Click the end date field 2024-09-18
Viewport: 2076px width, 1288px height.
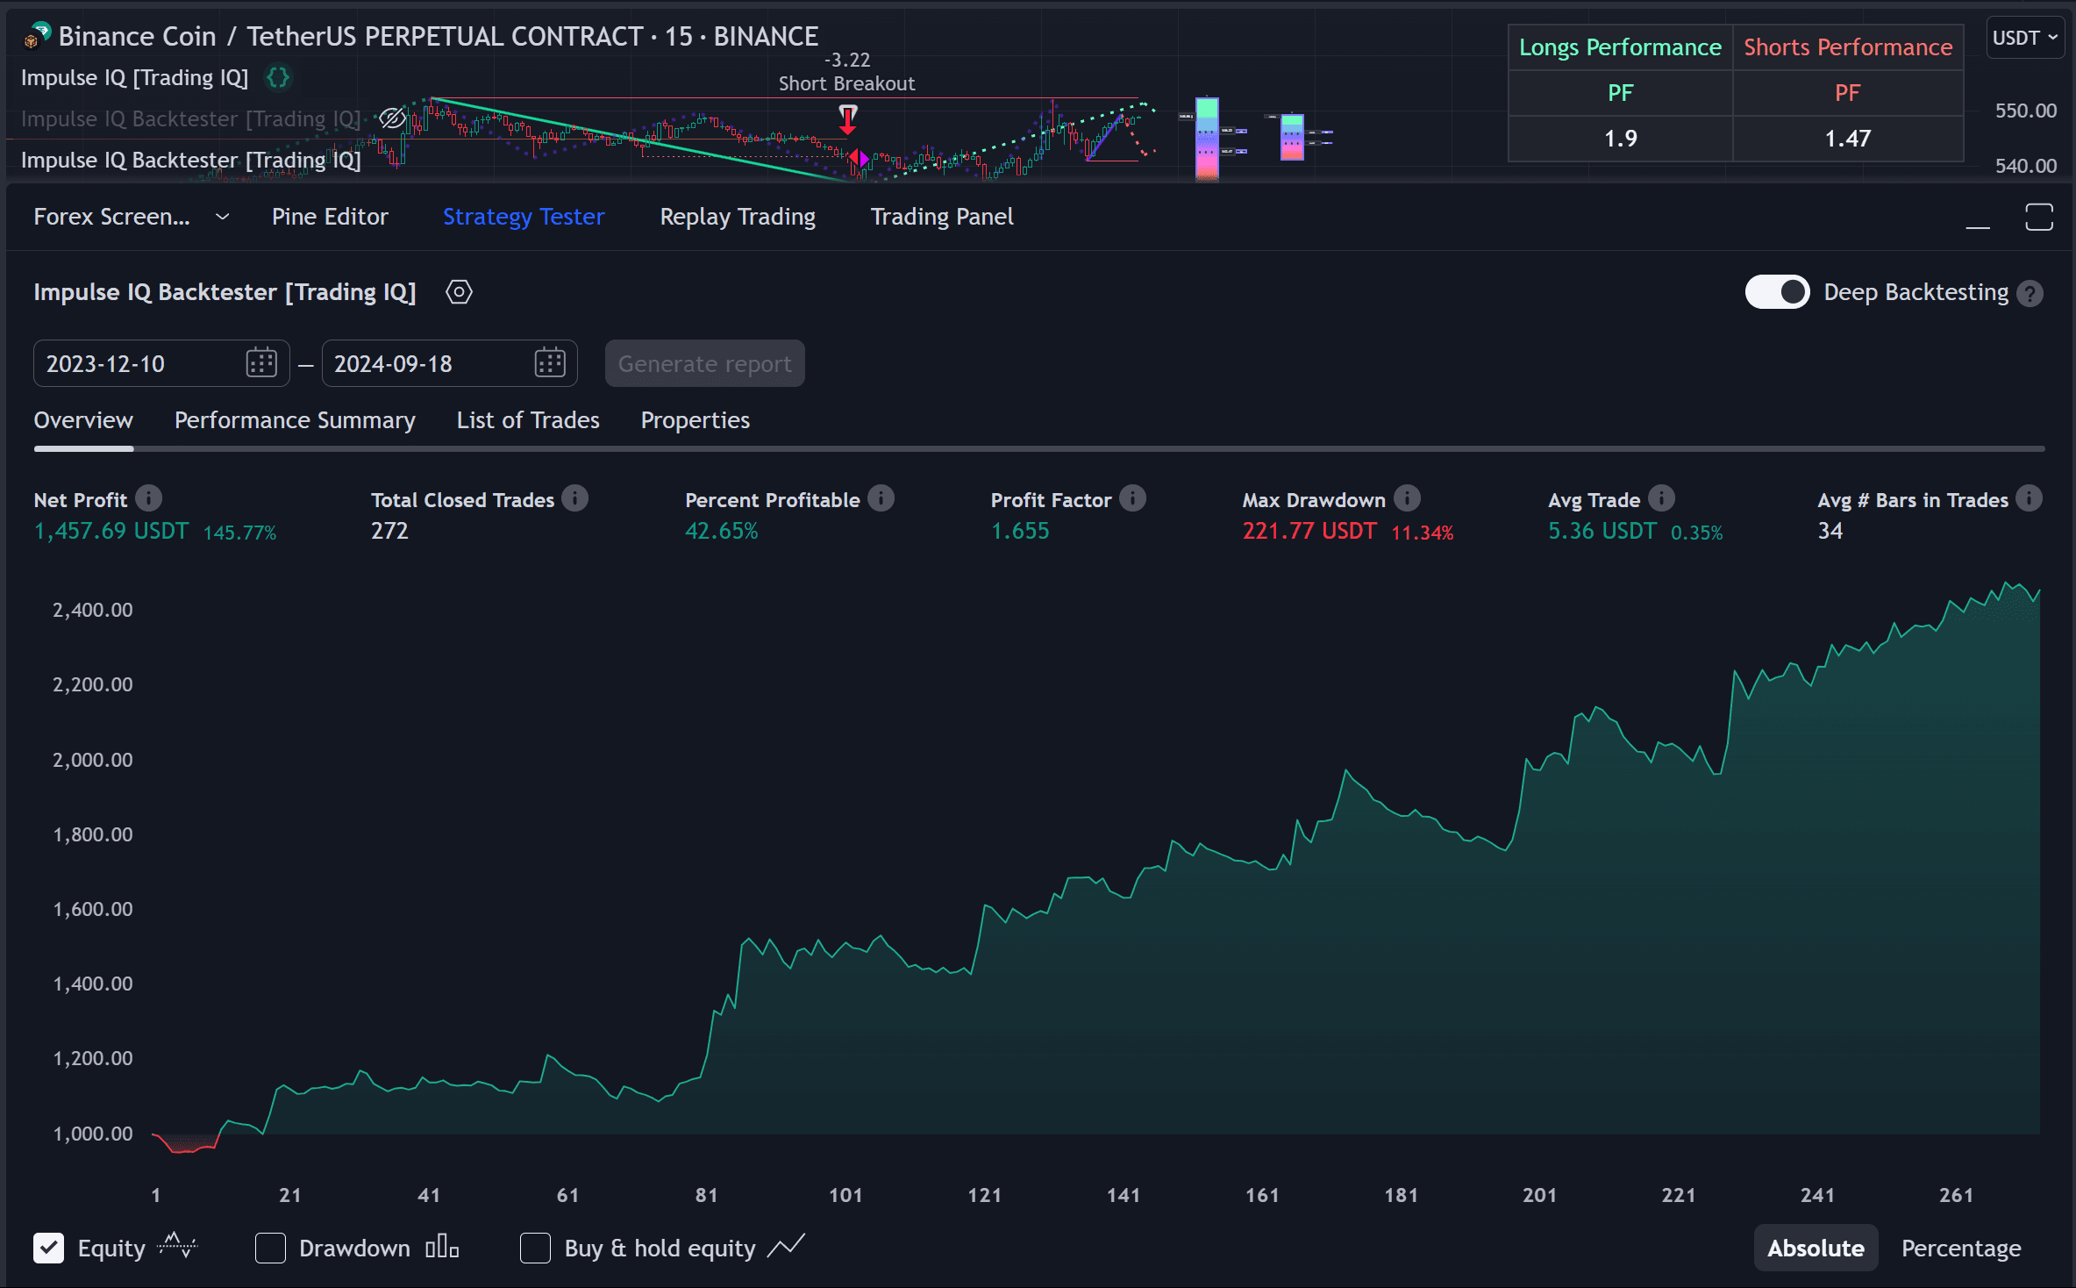coord(449,363)
